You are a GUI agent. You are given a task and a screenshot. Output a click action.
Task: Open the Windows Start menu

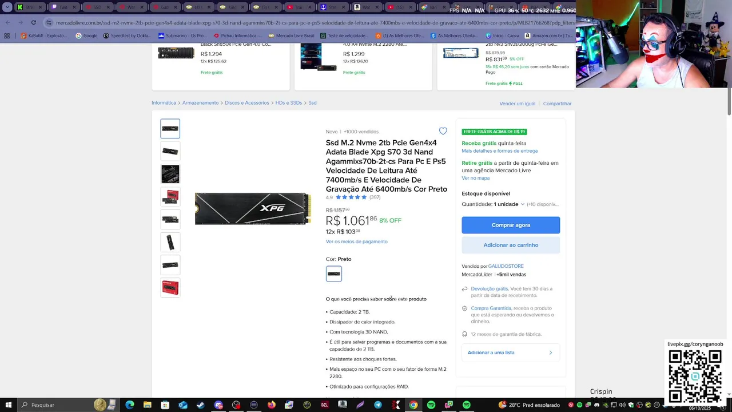coord(8,405)
